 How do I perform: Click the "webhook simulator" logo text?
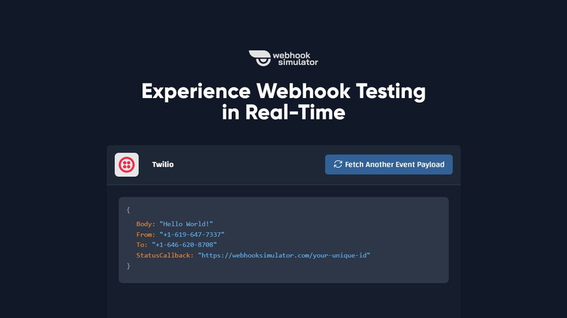pos(294,59)
